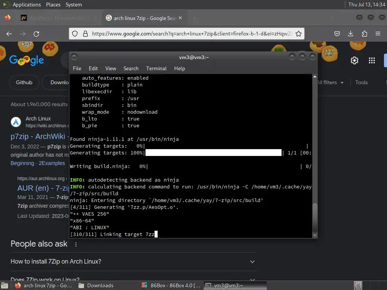Open the terminal File menu
387x290 pixels.
(77, 69)
